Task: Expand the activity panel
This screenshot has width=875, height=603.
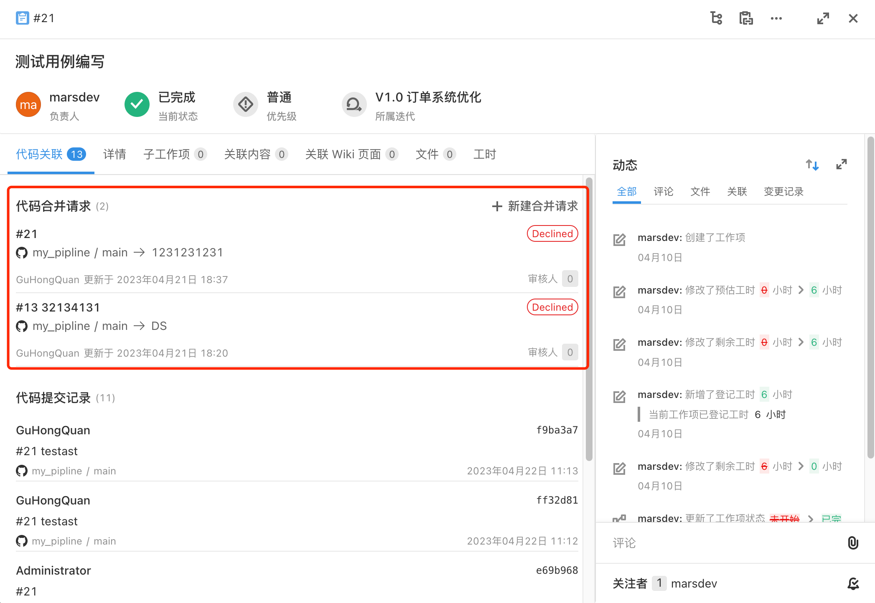Action: point(842,165)
